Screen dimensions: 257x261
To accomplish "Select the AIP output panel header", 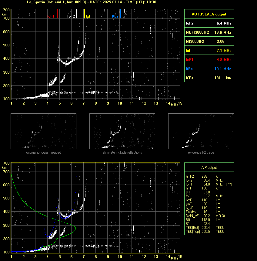I will (209, 168).
